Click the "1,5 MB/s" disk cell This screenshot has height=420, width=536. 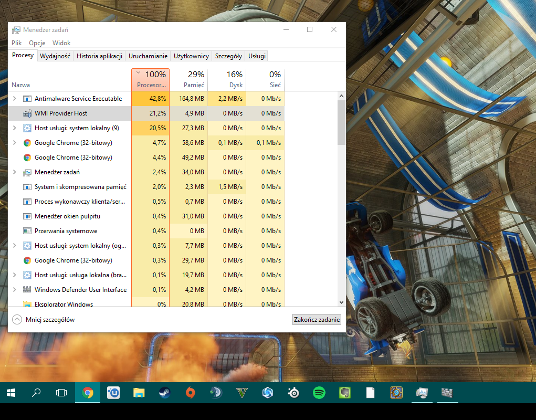(x=227, y=187)
